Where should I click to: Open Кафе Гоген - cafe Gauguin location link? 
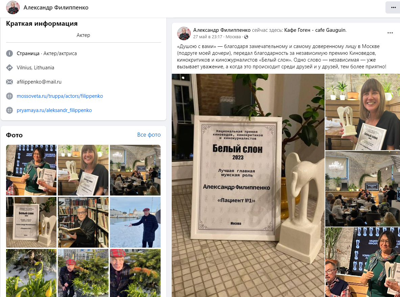click(315, 30)
